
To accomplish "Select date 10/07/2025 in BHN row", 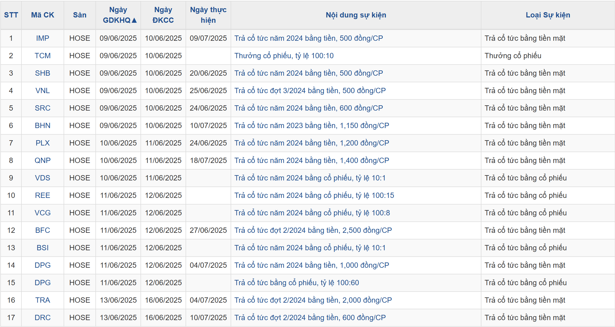I will (x=208, y=125).
